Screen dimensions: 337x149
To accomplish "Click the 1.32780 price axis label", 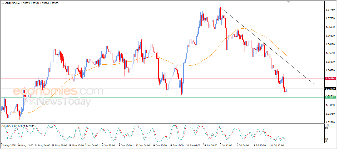I will [330, 114].
